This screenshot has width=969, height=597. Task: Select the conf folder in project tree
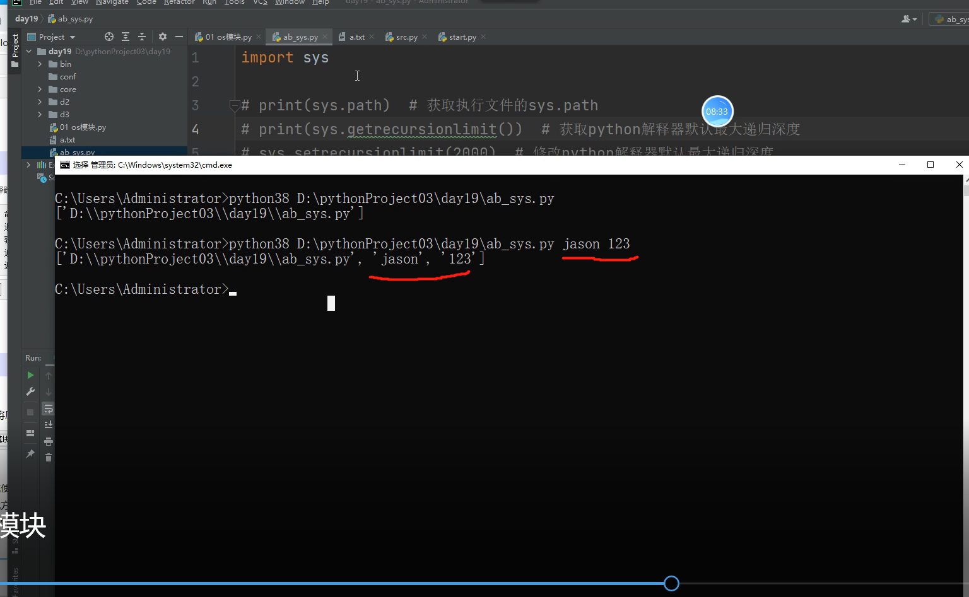[68, 76]
